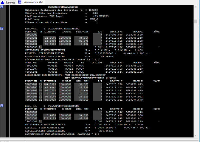Click the point number field 73003003

31,100
